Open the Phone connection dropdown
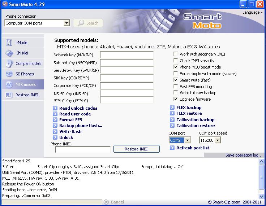 tap(66, 23)
